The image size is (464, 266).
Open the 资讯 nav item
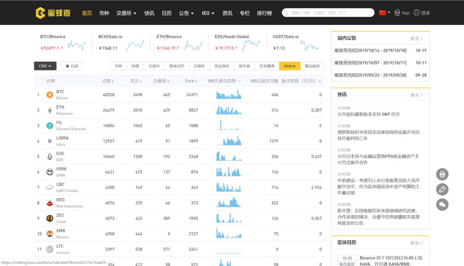point(227,13)
